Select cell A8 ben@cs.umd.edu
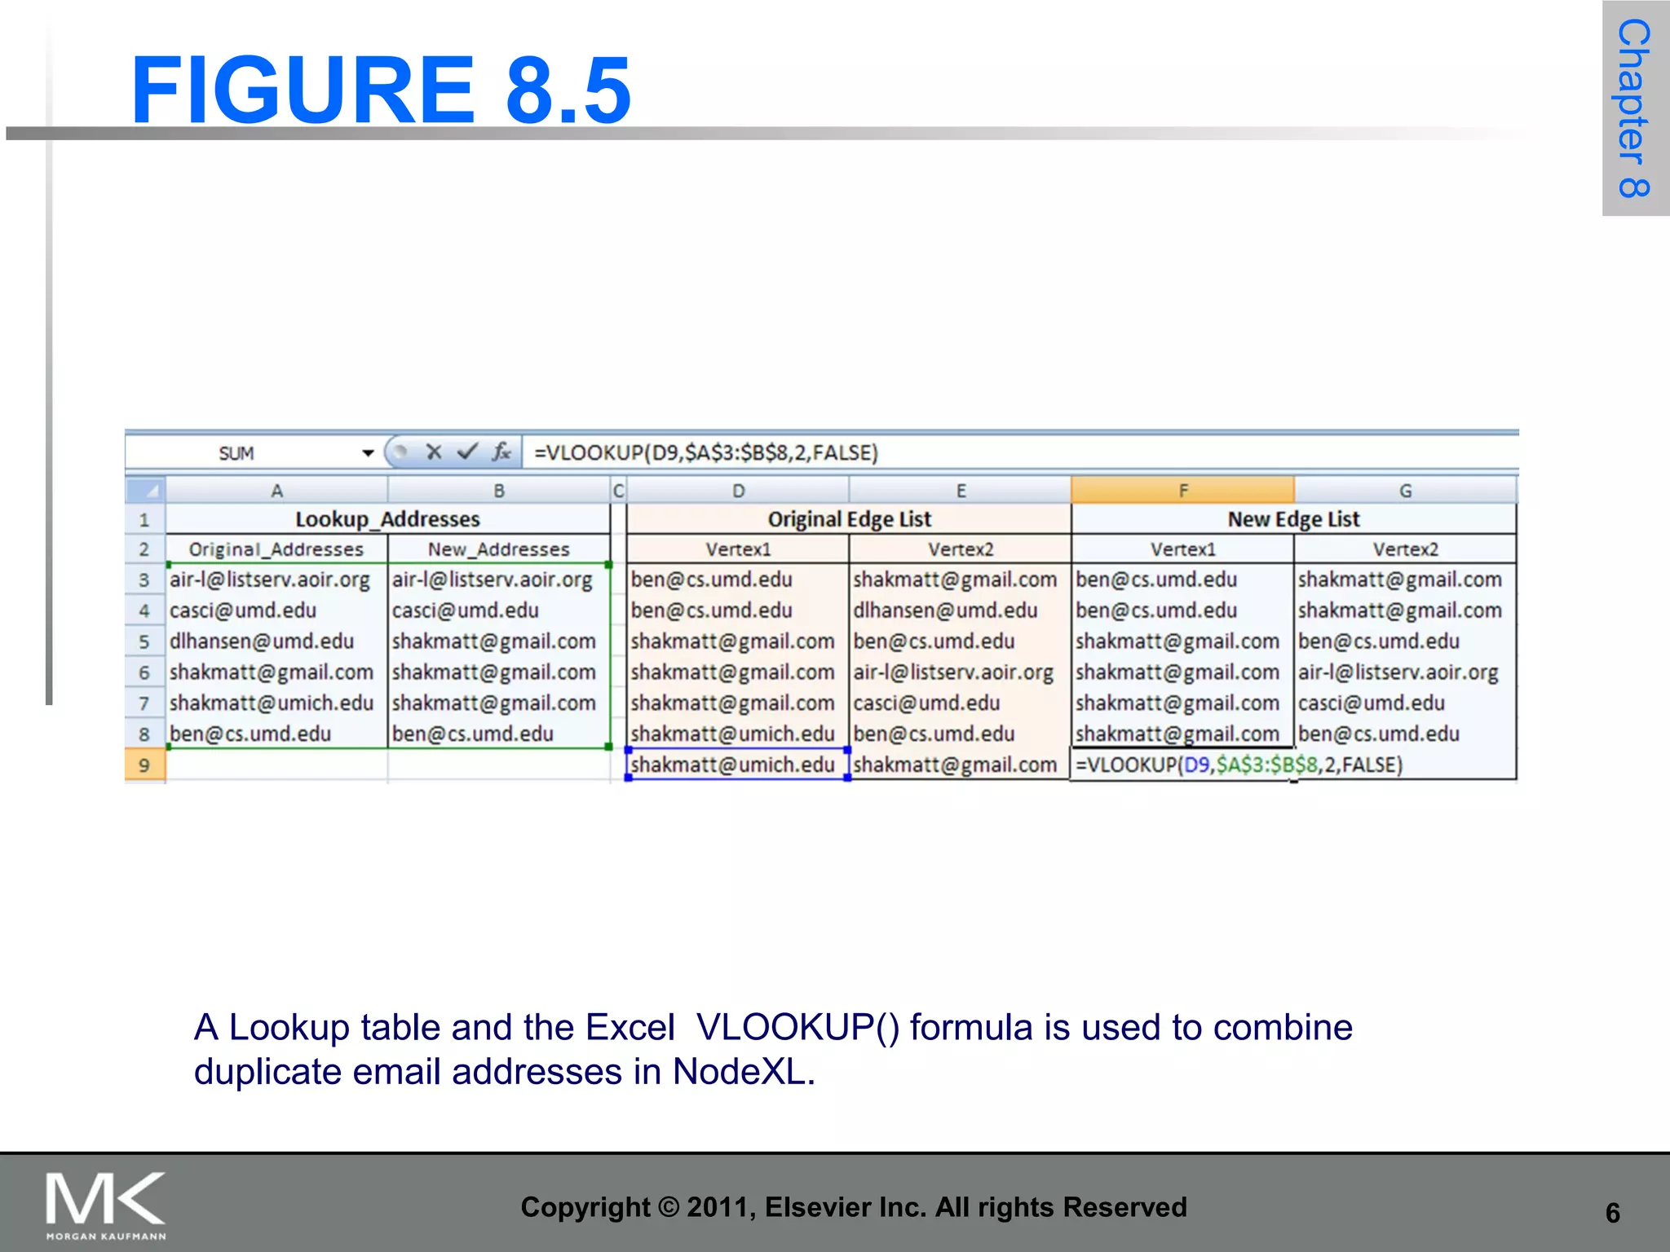 pyautogui.click(x=276, y=734)
